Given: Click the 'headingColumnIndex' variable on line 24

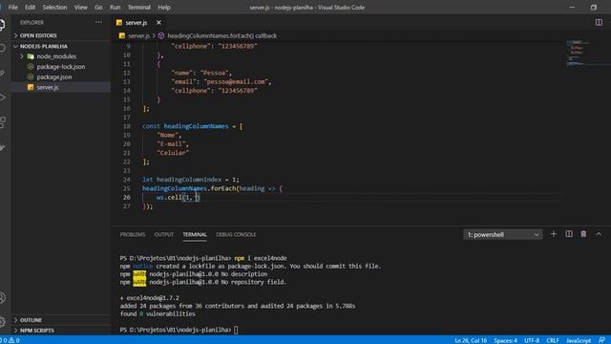Looking at the screenshot, I should tap(189, 180).
